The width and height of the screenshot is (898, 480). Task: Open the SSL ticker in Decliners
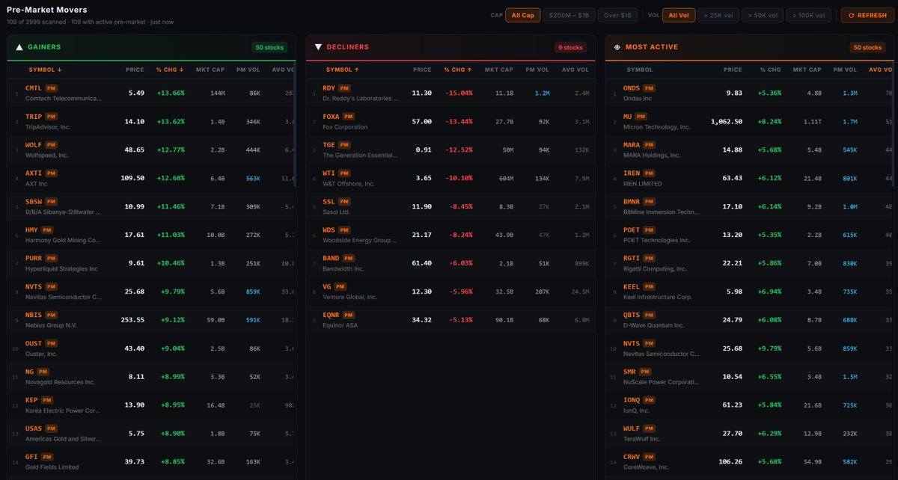coord(329,202)
